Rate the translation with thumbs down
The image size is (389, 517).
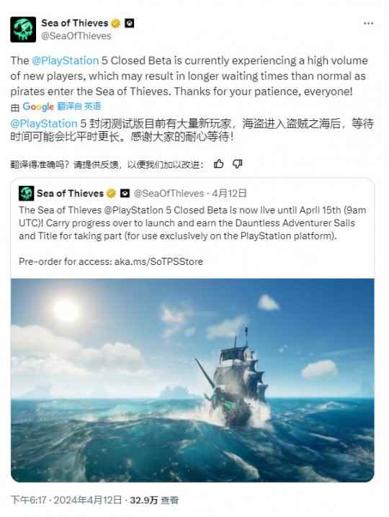tap(237, 163)
